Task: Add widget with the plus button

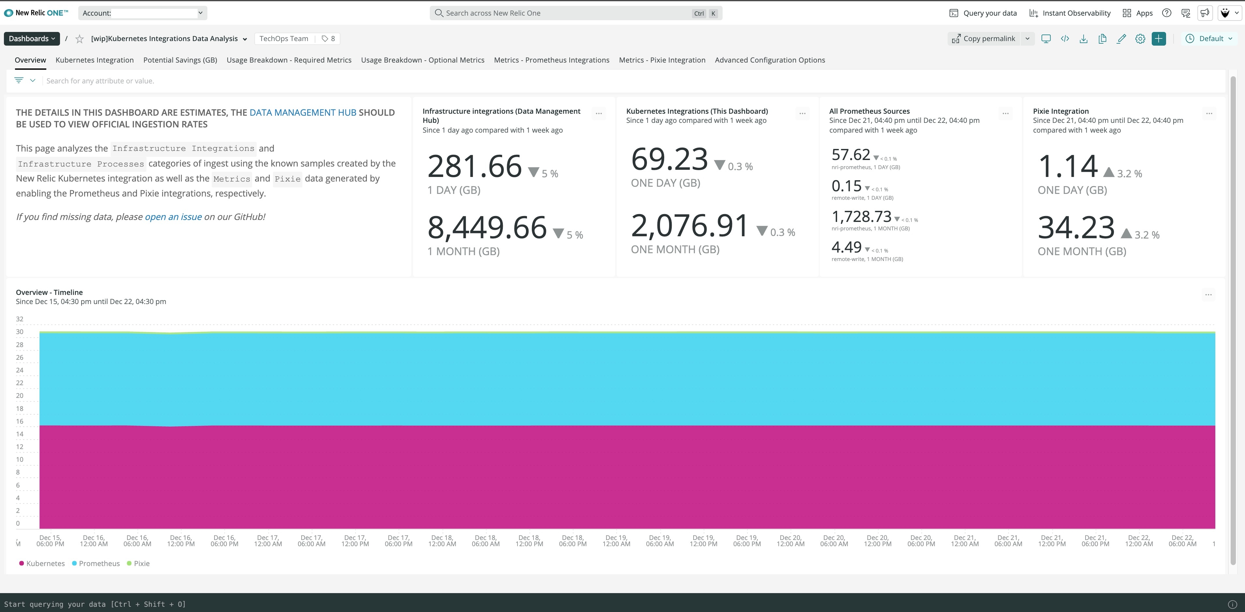Action: pos(1159,39)
